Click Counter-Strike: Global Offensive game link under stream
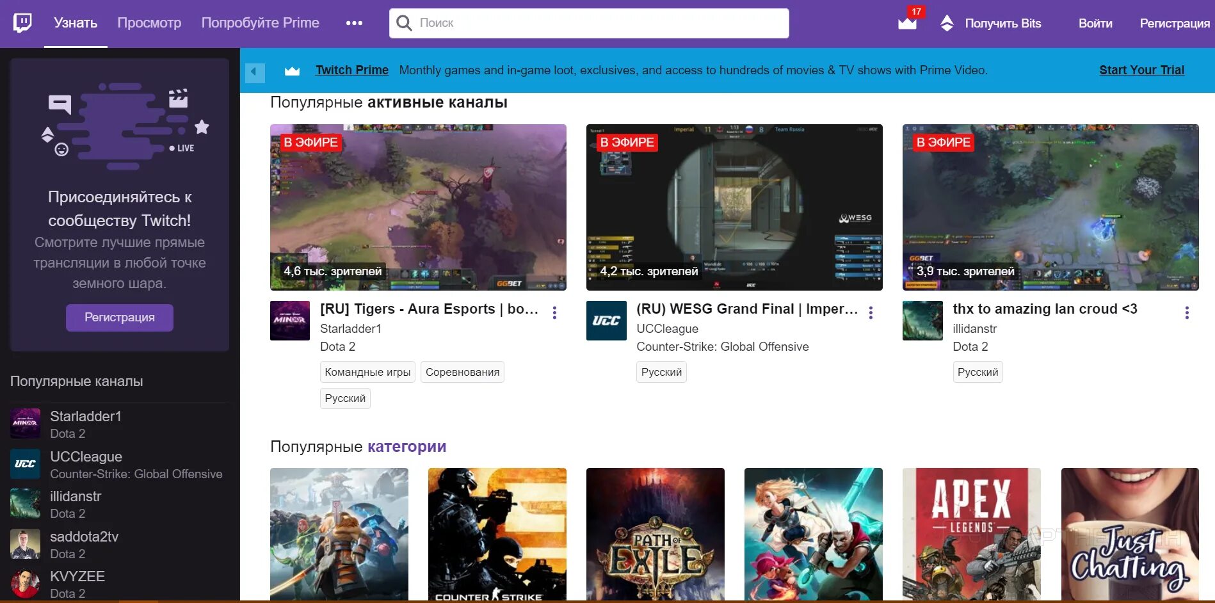 tap(723, 347)
